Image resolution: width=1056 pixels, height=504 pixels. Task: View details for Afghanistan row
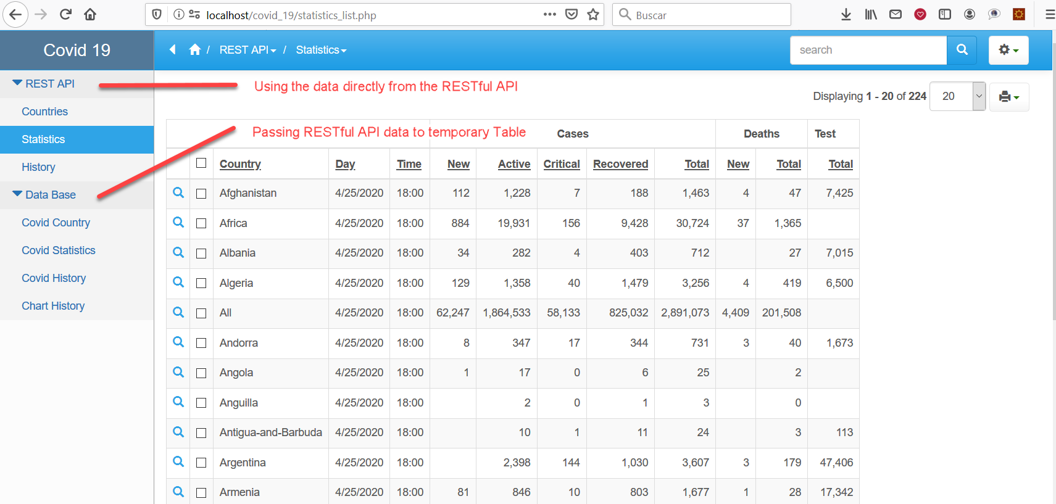click(x=178, y=193)
